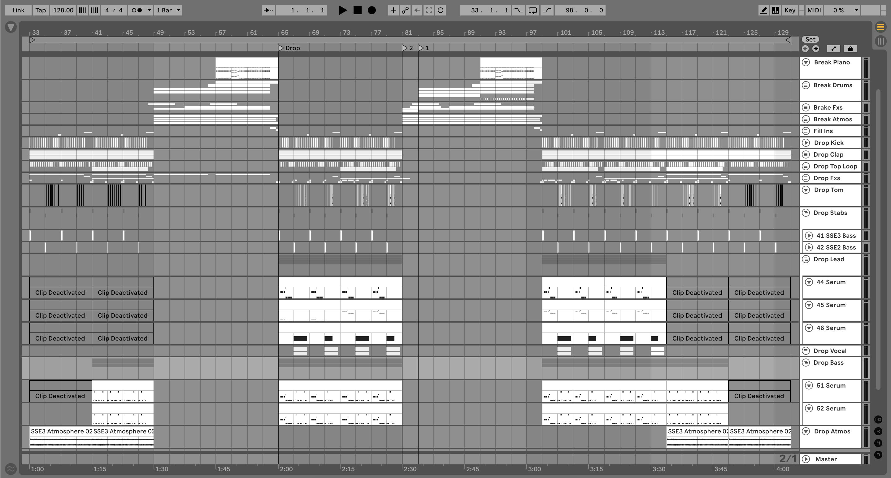Show Returns R button
This screenshot has height=478, width=891.
click(878, 431)
